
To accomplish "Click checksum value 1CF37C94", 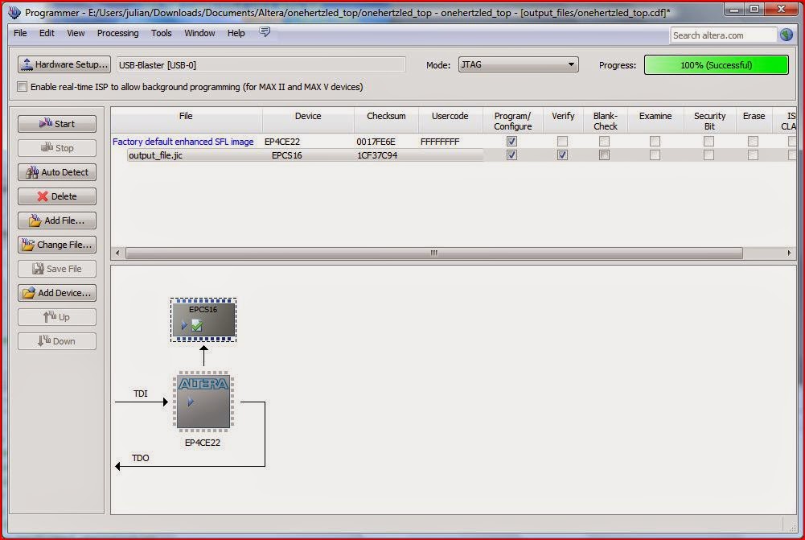I will (x=377, y=155).
